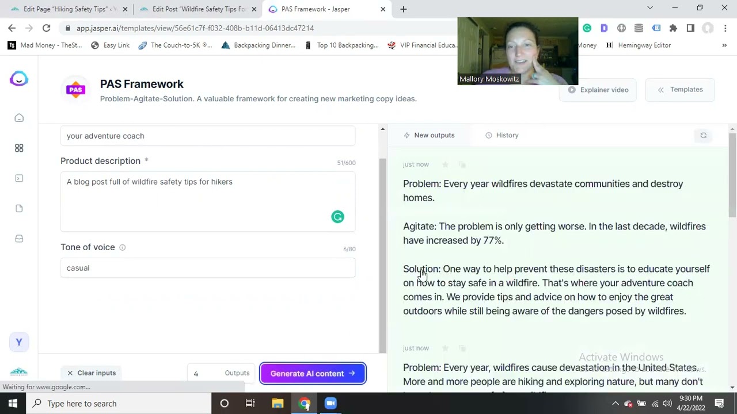Open the Explainer video button
This screenshot has width=737, height=414.
(598, 90)
